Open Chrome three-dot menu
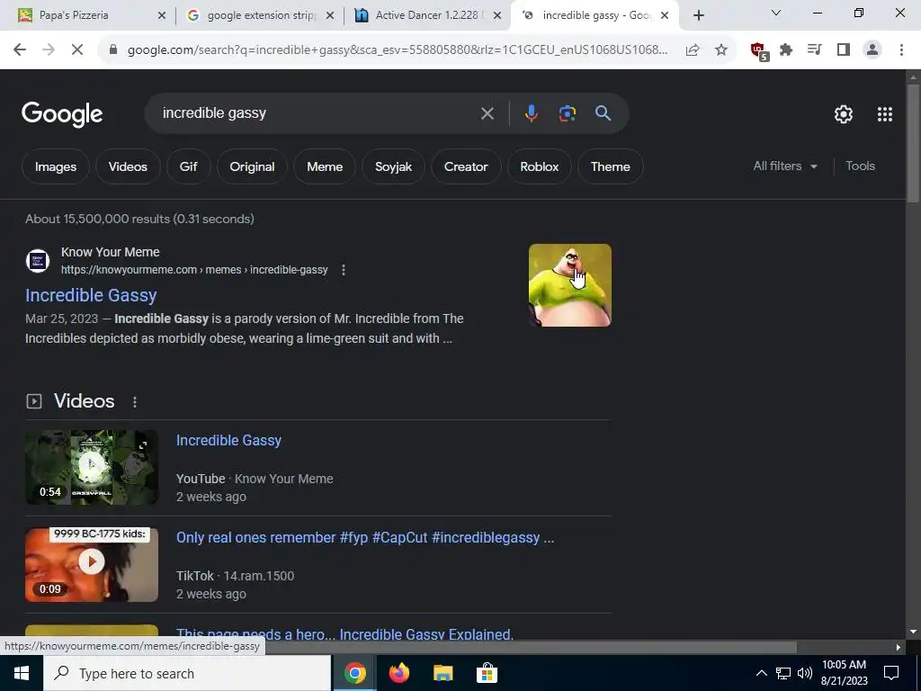921x691 pixels. pyautogui.click(x=901, y=50)
